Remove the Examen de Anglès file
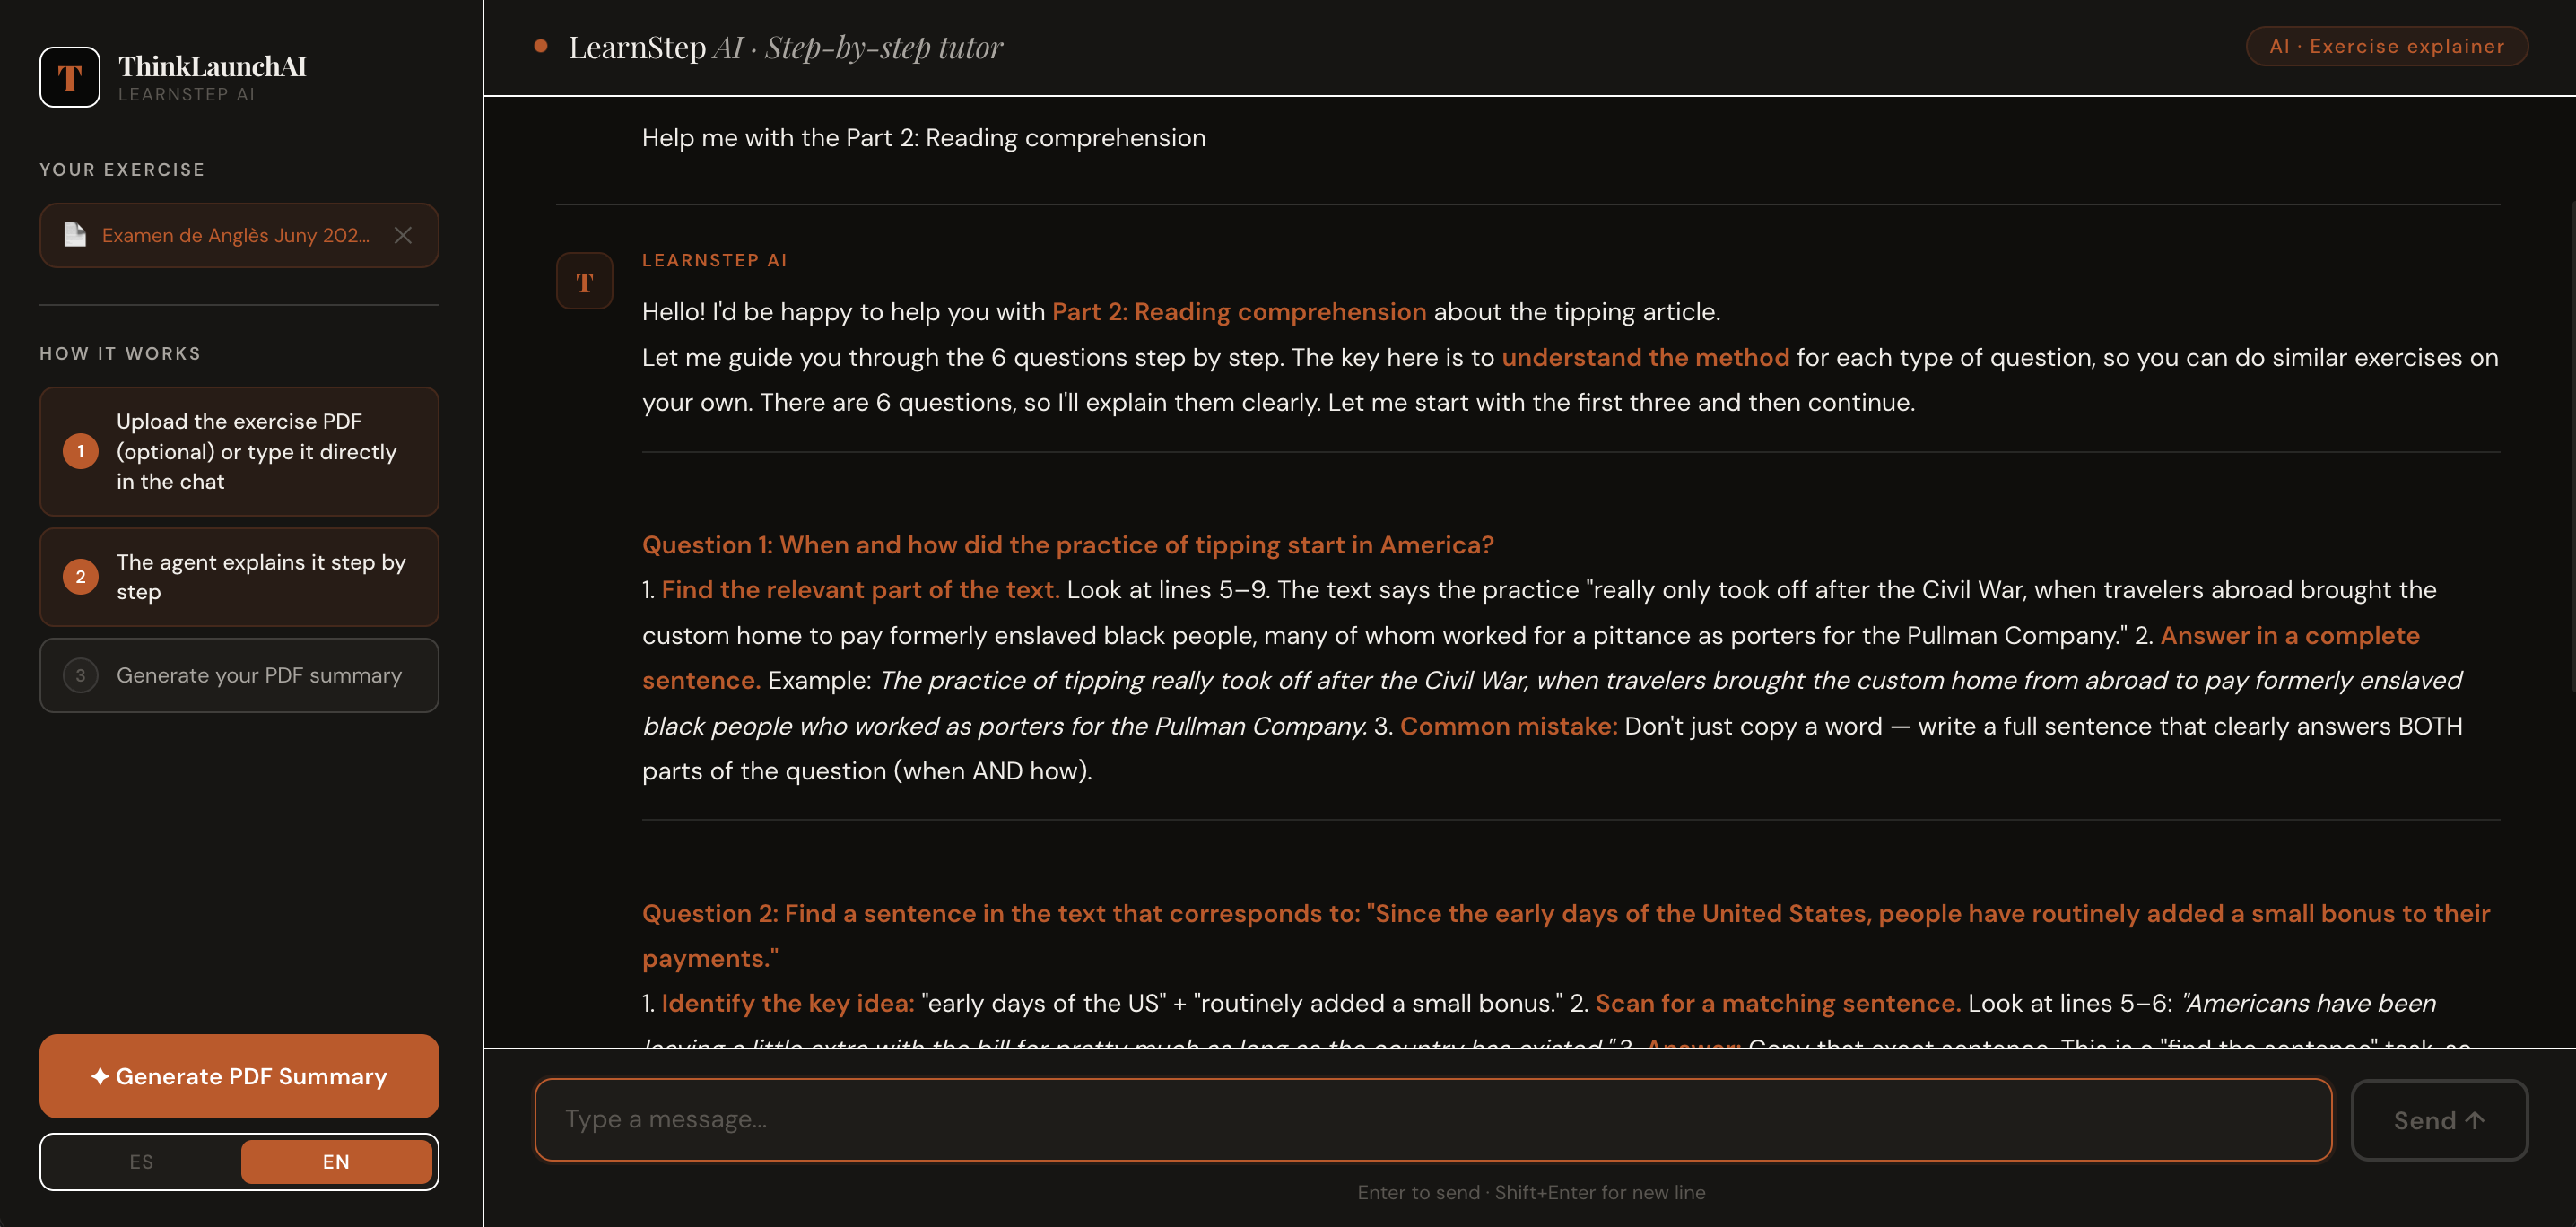2576x1227 pixels. (x=403, y=235)
